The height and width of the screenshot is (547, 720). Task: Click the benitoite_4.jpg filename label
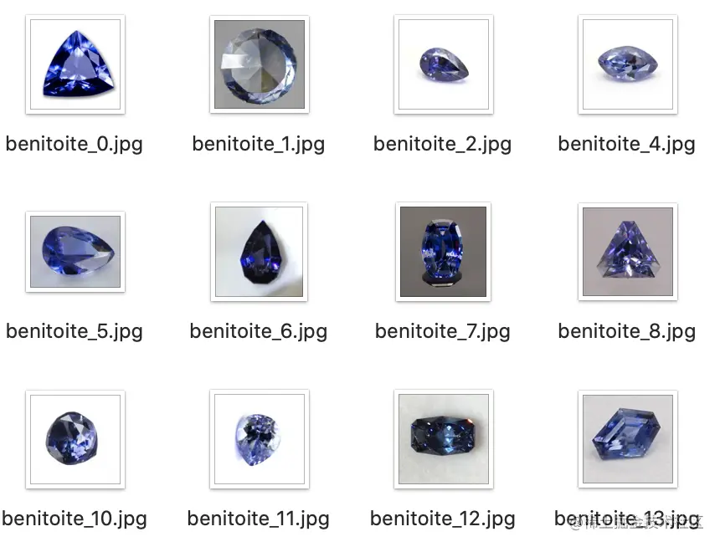(627, 145)
